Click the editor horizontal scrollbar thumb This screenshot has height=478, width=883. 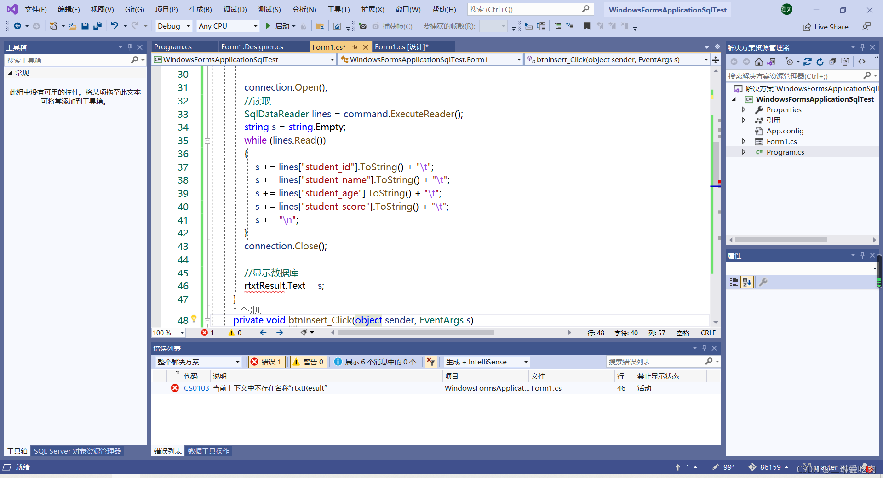416,333
